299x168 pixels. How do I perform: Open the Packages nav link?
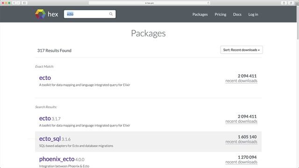tap(200, 14)
